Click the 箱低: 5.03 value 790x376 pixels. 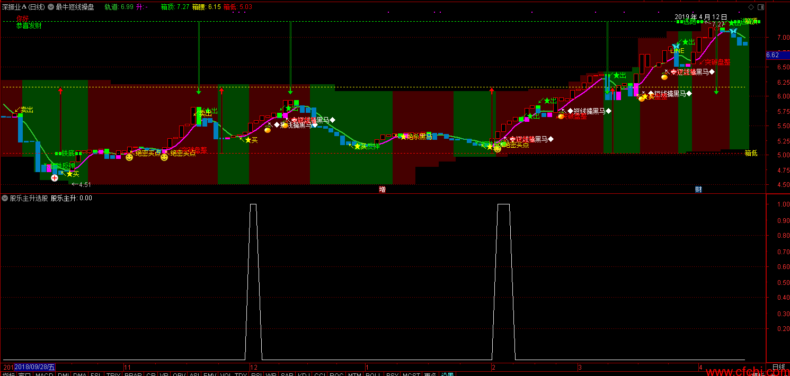238,7
